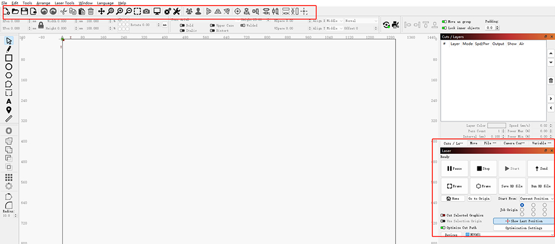
Task: Move layer up with the up chevron
Action: tap(551, 53)
